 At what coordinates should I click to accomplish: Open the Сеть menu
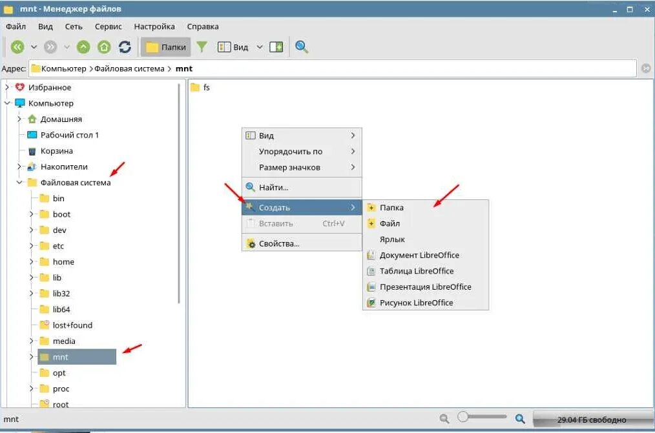[x=74, y=26]
